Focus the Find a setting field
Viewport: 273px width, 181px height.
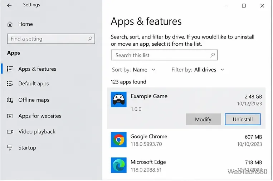click(51, 39)
